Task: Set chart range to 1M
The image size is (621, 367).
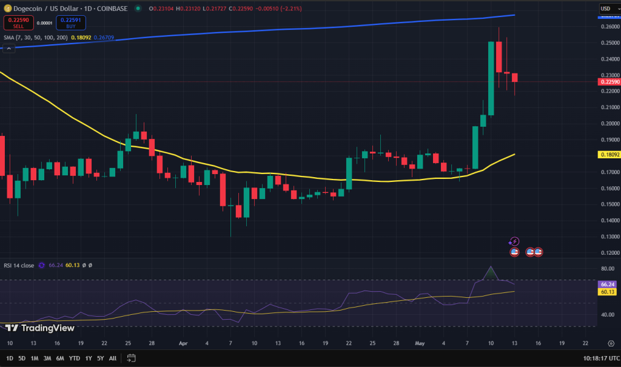Action: click(x=35, y=359)
